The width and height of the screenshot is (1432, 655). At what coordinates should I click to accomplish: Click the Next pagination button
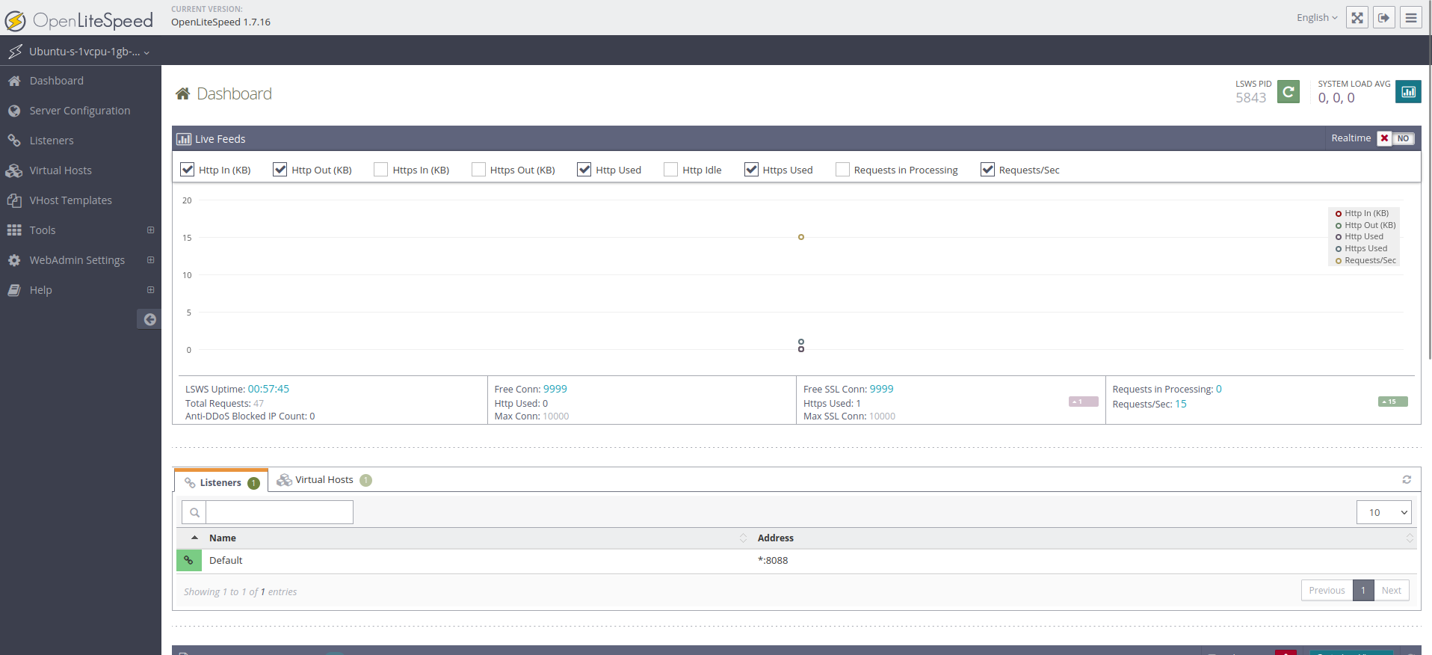[1392, 590]
